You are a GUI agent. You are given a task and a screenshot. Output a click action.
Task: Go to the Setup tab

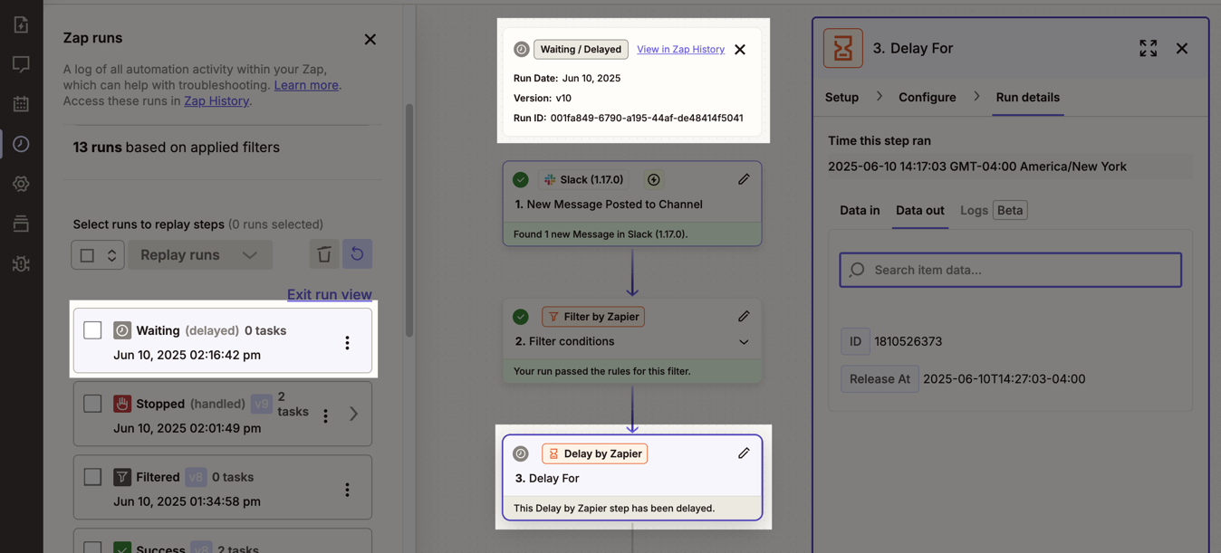[x=841, y=97]
